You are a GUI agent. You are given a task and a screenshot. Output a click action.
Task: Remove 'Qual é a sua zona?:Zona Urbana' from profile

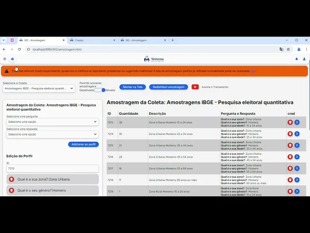point(12,179)
